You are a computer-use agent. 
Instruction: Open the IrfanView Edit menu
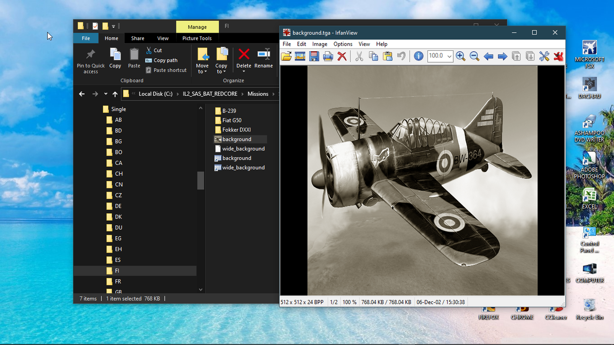pyautogui.click(x=301, y=44)
